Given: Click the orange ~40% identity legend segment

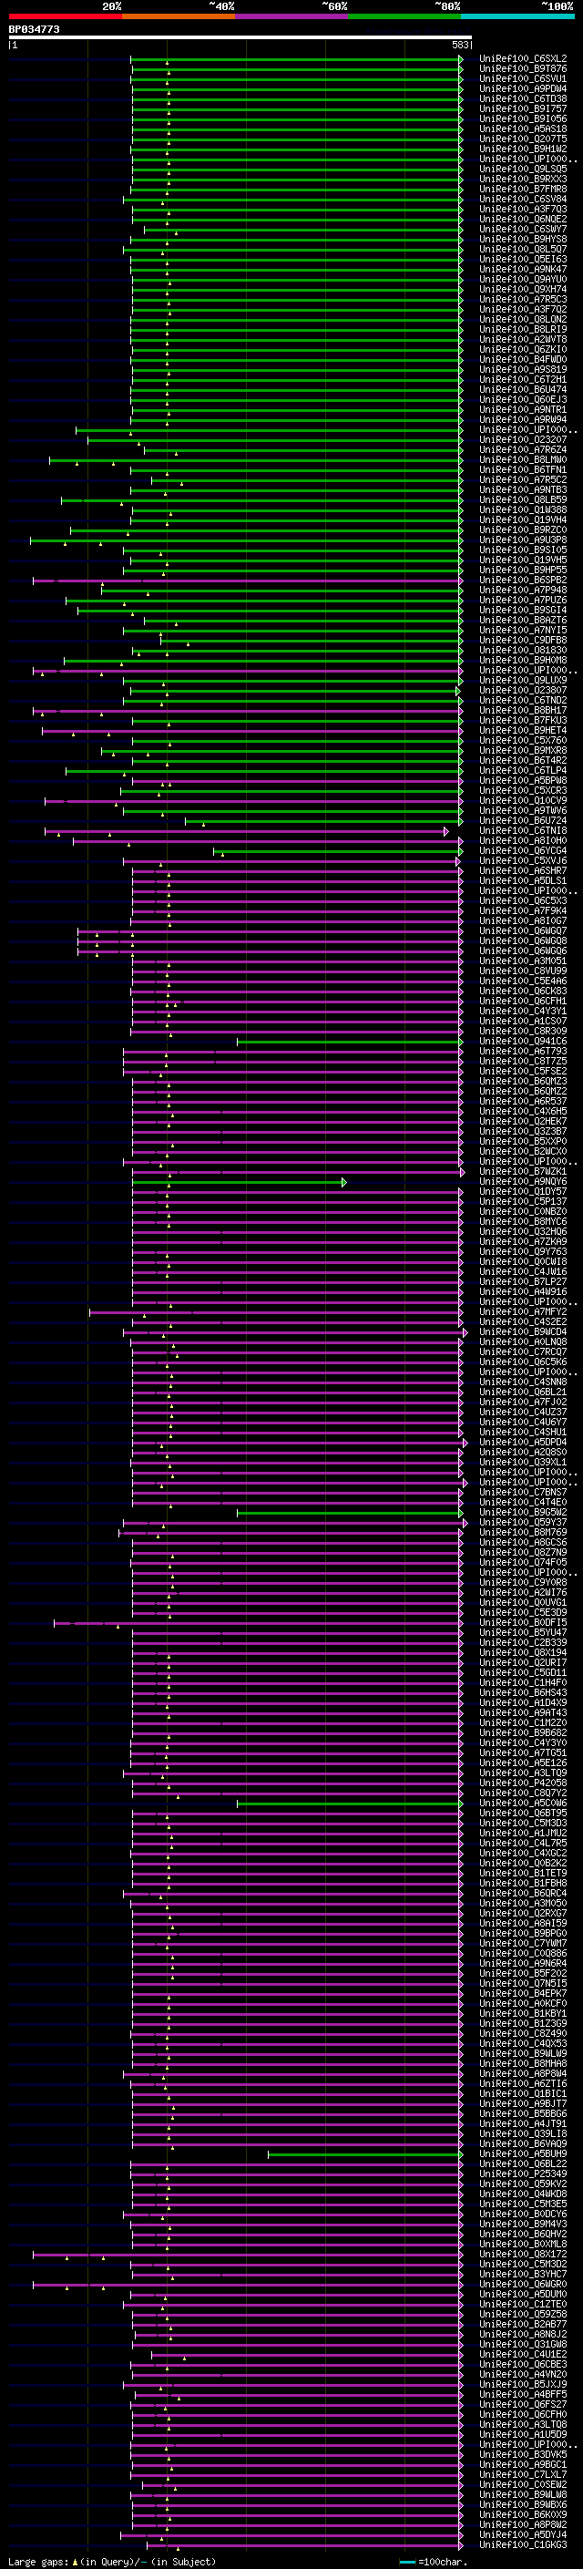Looking at the screenshot, I should coord(179,17).
